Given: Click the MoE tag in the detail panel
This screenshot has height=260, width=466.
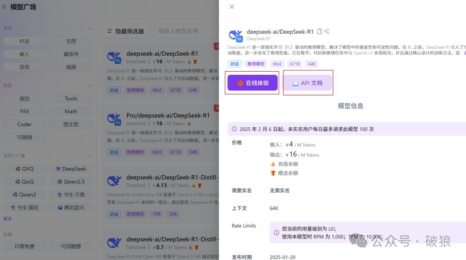Looking at the screenshot, I should pos(277,63).
